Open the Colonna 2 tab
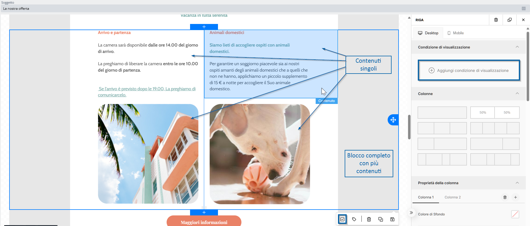Image resolution: width=530 pixels, height=226 pixels. [452, 197]
